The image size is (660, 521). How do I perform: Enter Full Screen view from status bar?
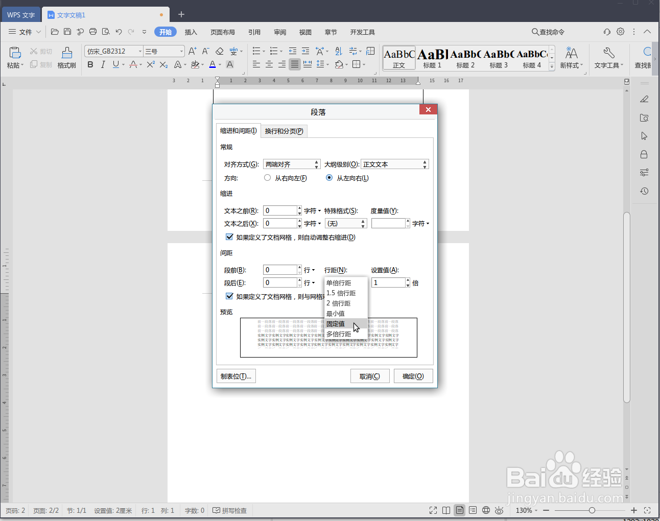433,510
